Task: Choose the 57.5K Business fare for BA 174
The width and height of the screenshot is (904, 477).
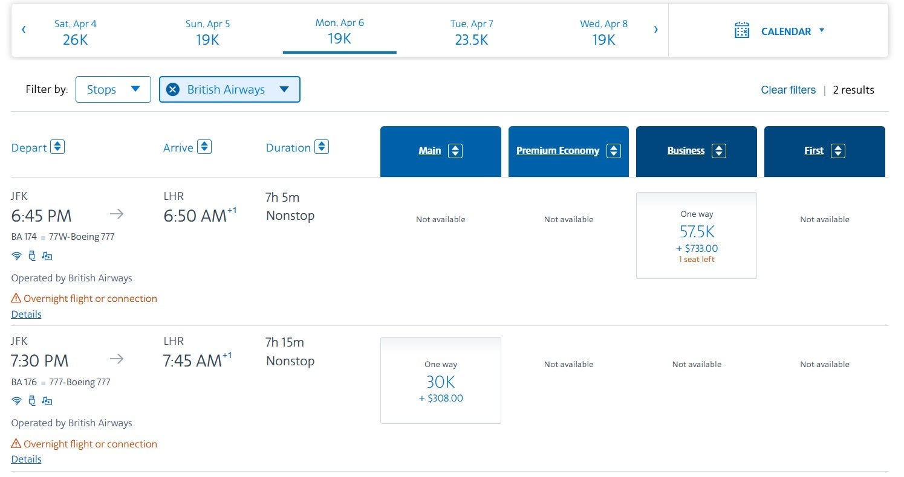Action: pos(697,235)
